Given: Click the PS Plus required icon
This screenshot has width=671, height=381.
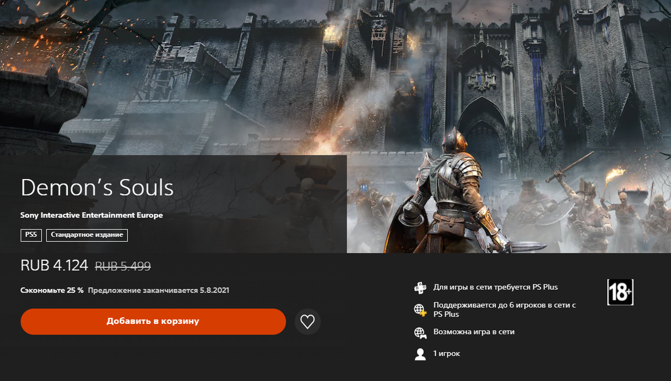Looking at the screenshot, I should pos(420,288).
